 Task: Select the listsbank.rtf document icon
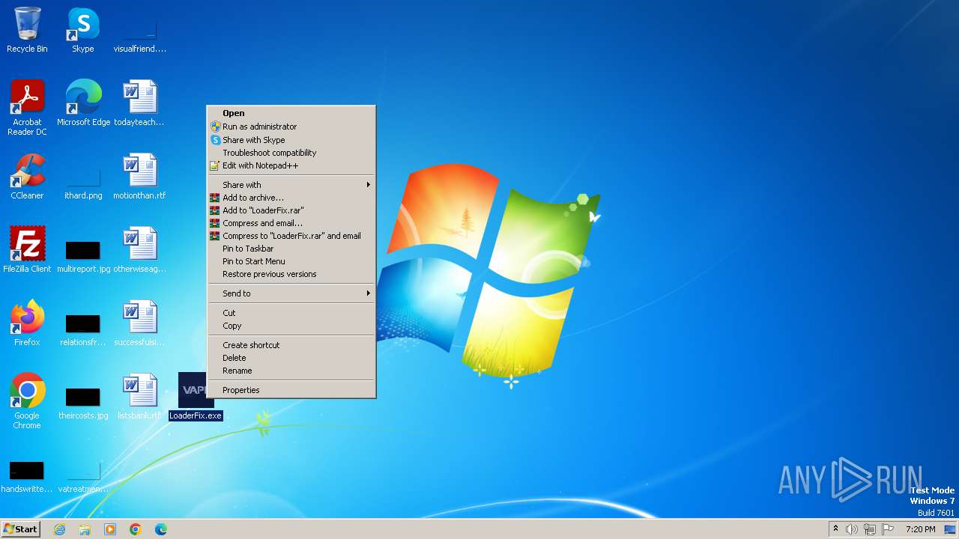click(x=139, y=397)
